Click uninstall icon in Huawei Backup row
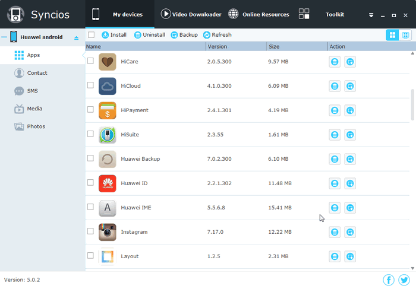This screenshot has width=416, height=289. (335, 159)
